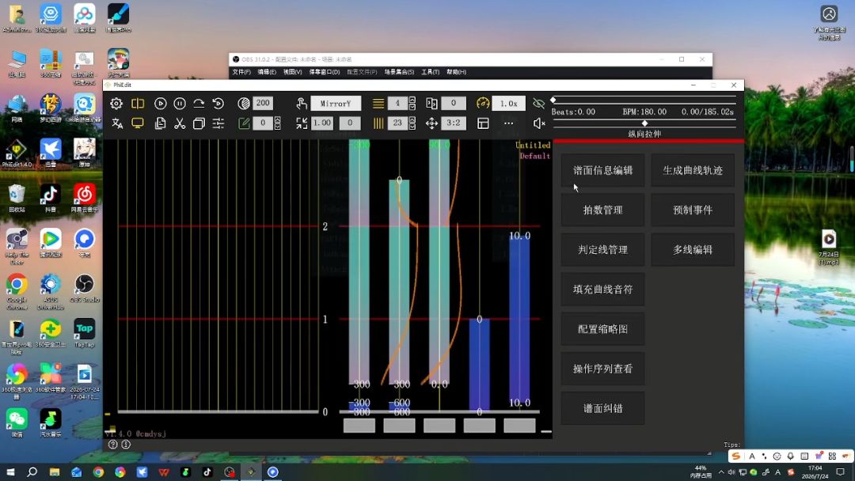Open the MirrorY mode selector
This screenshot has height=481, width=855.
[x=336, y=104]
